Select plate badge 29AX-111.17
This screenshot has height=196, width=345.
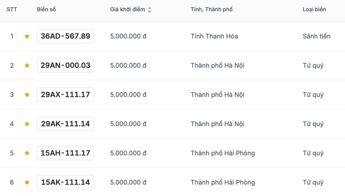[x=65, y=94]
